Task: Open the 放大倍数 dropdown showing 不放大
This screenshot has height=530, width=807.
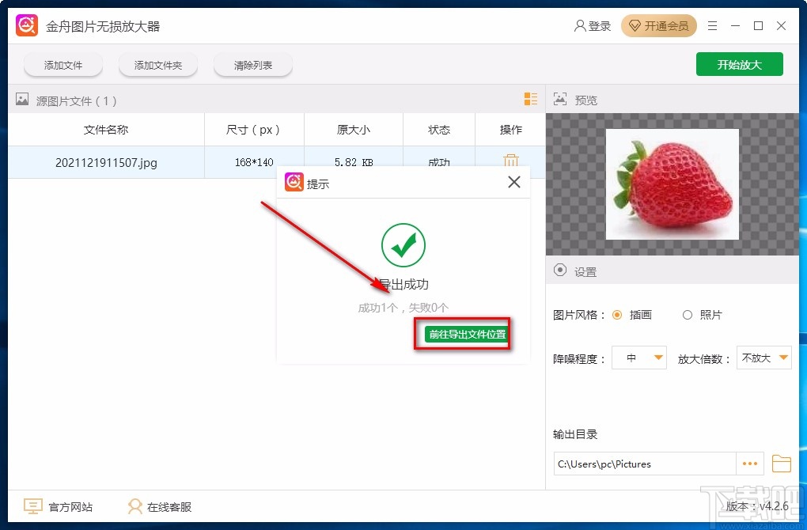Action: pyautogui.click(x=763, y=358)
